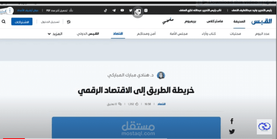Click the PDF download arrow icon
Viewport: 277px width, 139px height.
coord(71,10)
